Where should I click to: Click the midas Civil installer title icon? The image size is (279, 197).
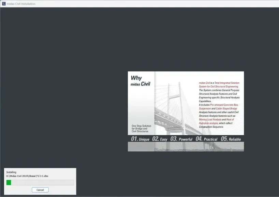click(4, 3)
